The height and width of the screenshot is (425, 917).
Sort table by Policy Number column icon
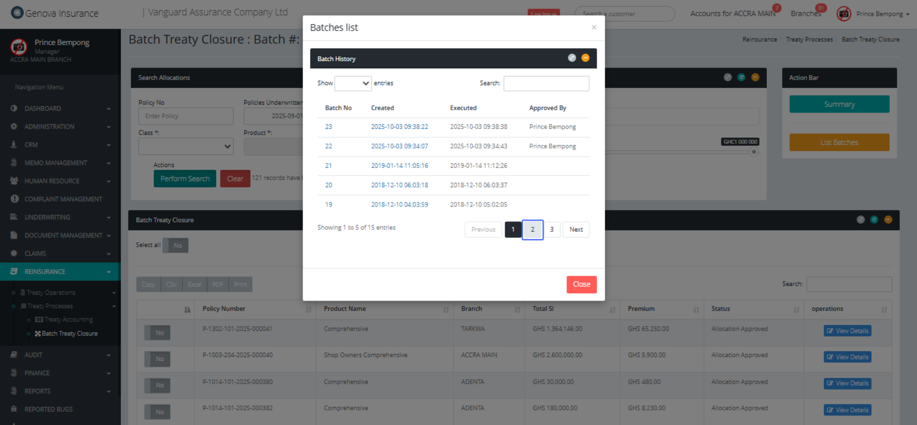tap(308, 310)
